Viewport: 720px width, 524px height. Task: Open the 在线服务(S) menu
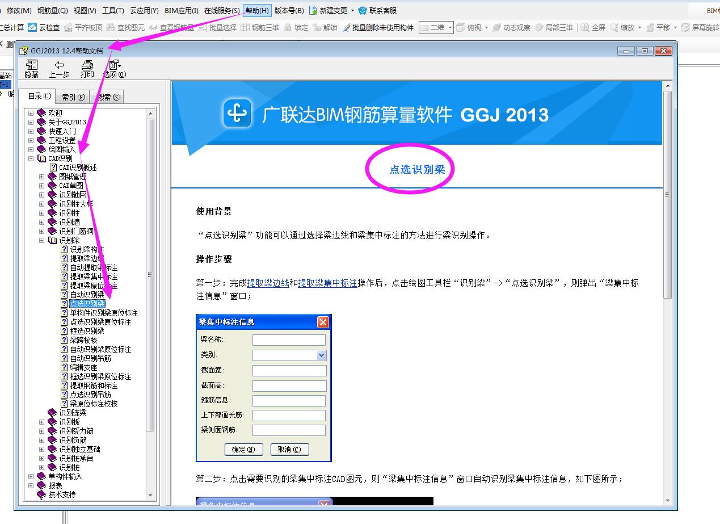pyautogui.click(x=222, y=11)
